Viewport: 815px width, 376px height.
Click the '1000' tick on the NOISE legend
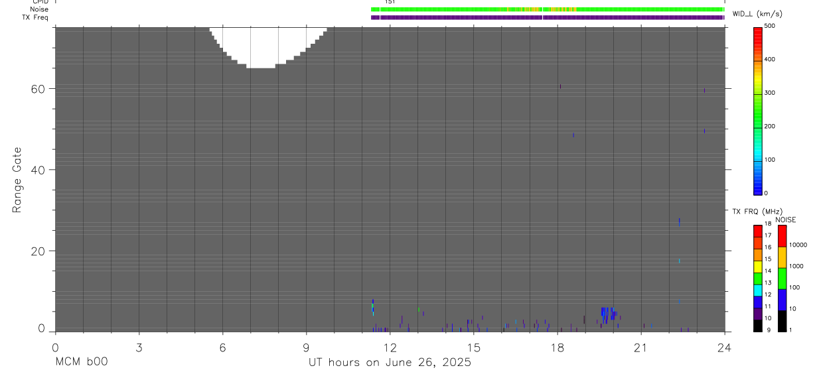[x=797, y=265]
